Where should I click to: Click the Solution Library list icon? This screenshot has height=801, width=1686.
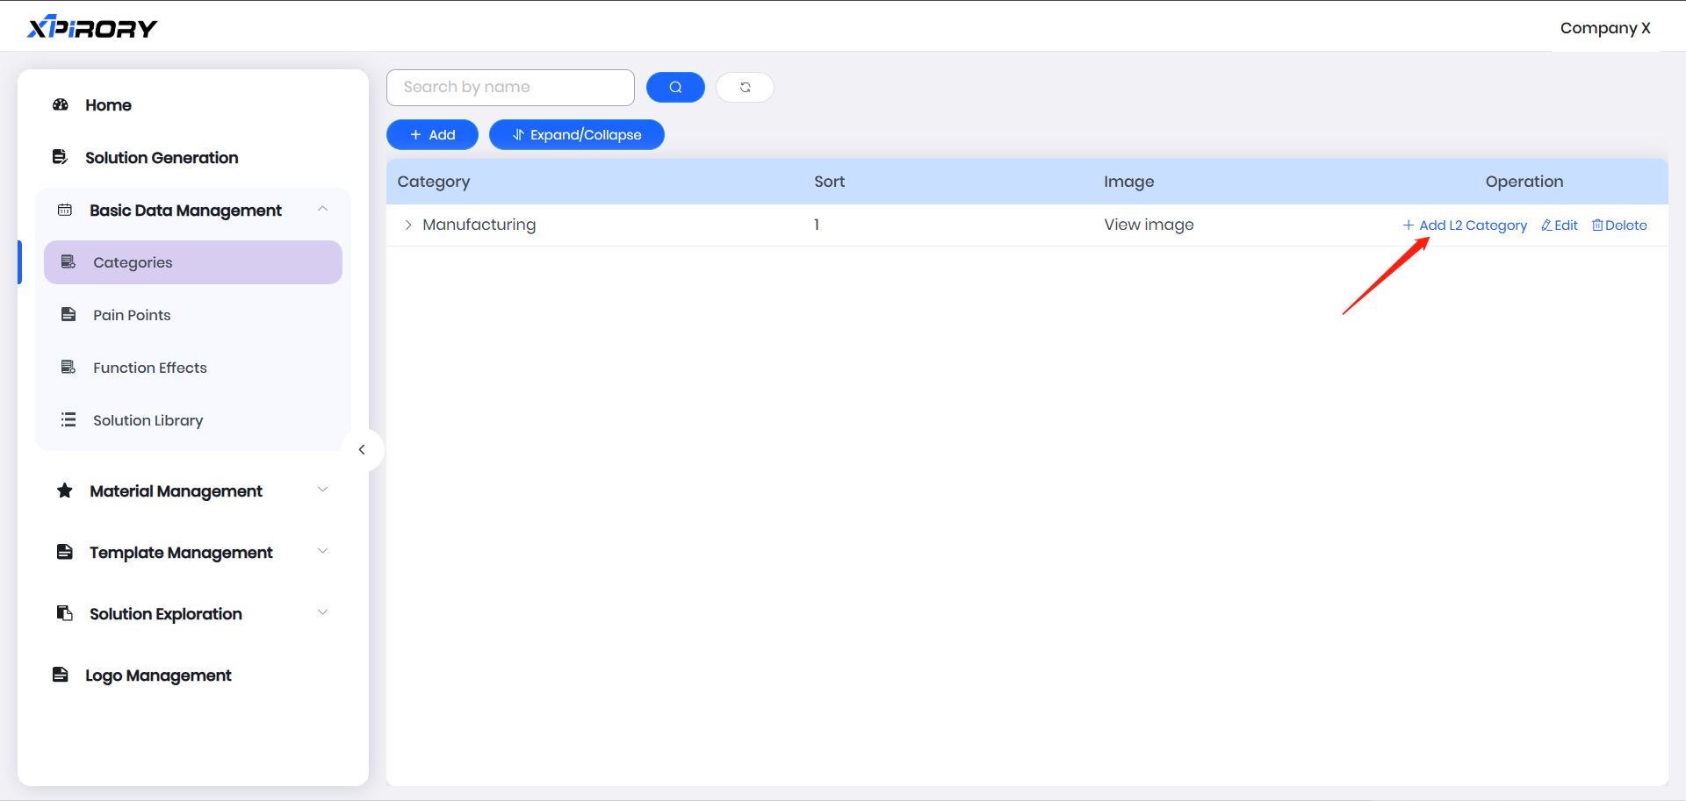[x=68, y=420]
